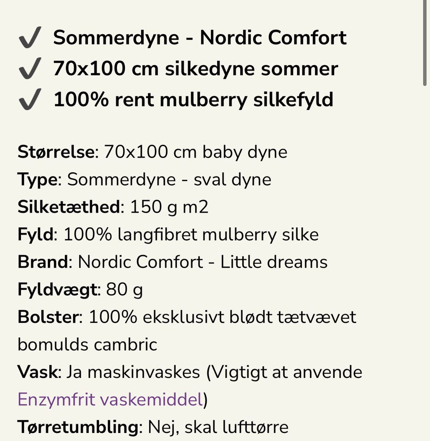Click the checkmark beside 70x100 cm silkedyne sommer

tap(30, 69)
